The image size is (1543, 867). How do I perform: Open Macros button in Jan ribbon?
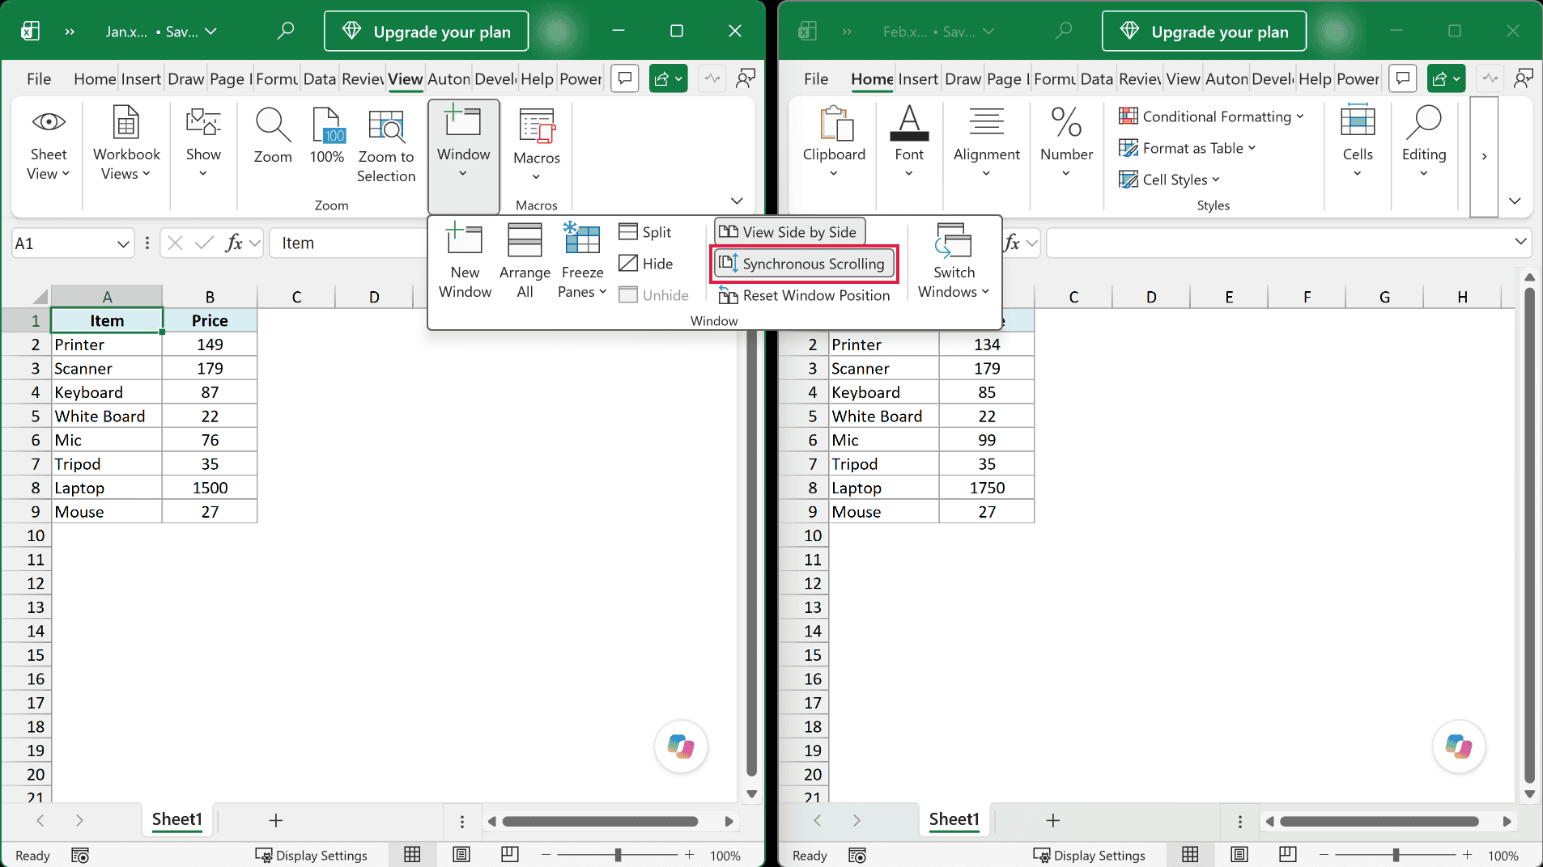(537, 146)
